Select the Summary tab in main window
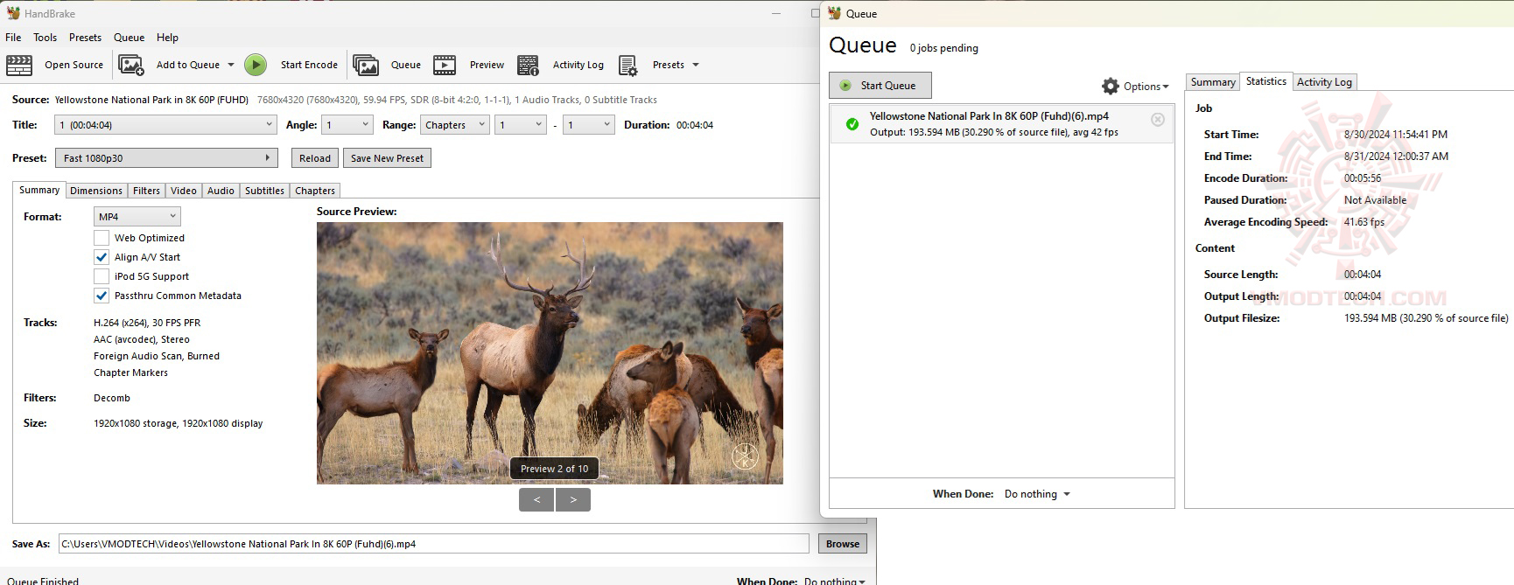The image size is (1514, 585). pyautogui.click(x=39, y=190)
